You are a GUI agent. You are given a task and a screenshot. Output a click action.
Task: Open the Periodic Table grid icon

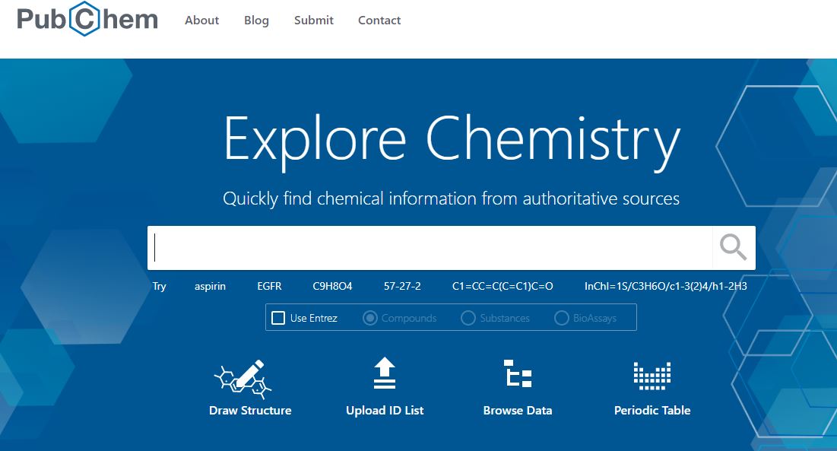tap(652, 376)
